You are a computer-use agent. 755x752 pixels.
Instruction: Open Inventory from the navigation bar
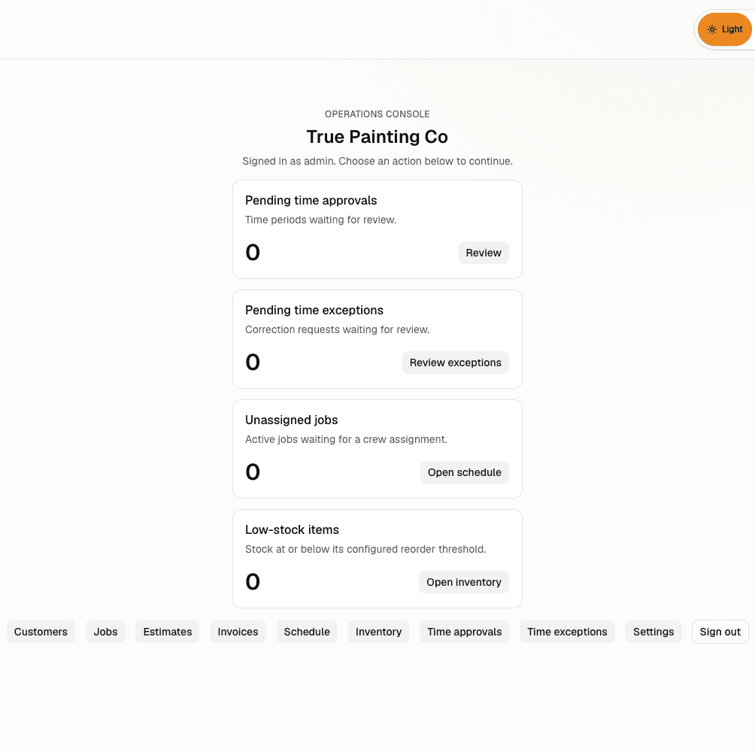[378, 632]
